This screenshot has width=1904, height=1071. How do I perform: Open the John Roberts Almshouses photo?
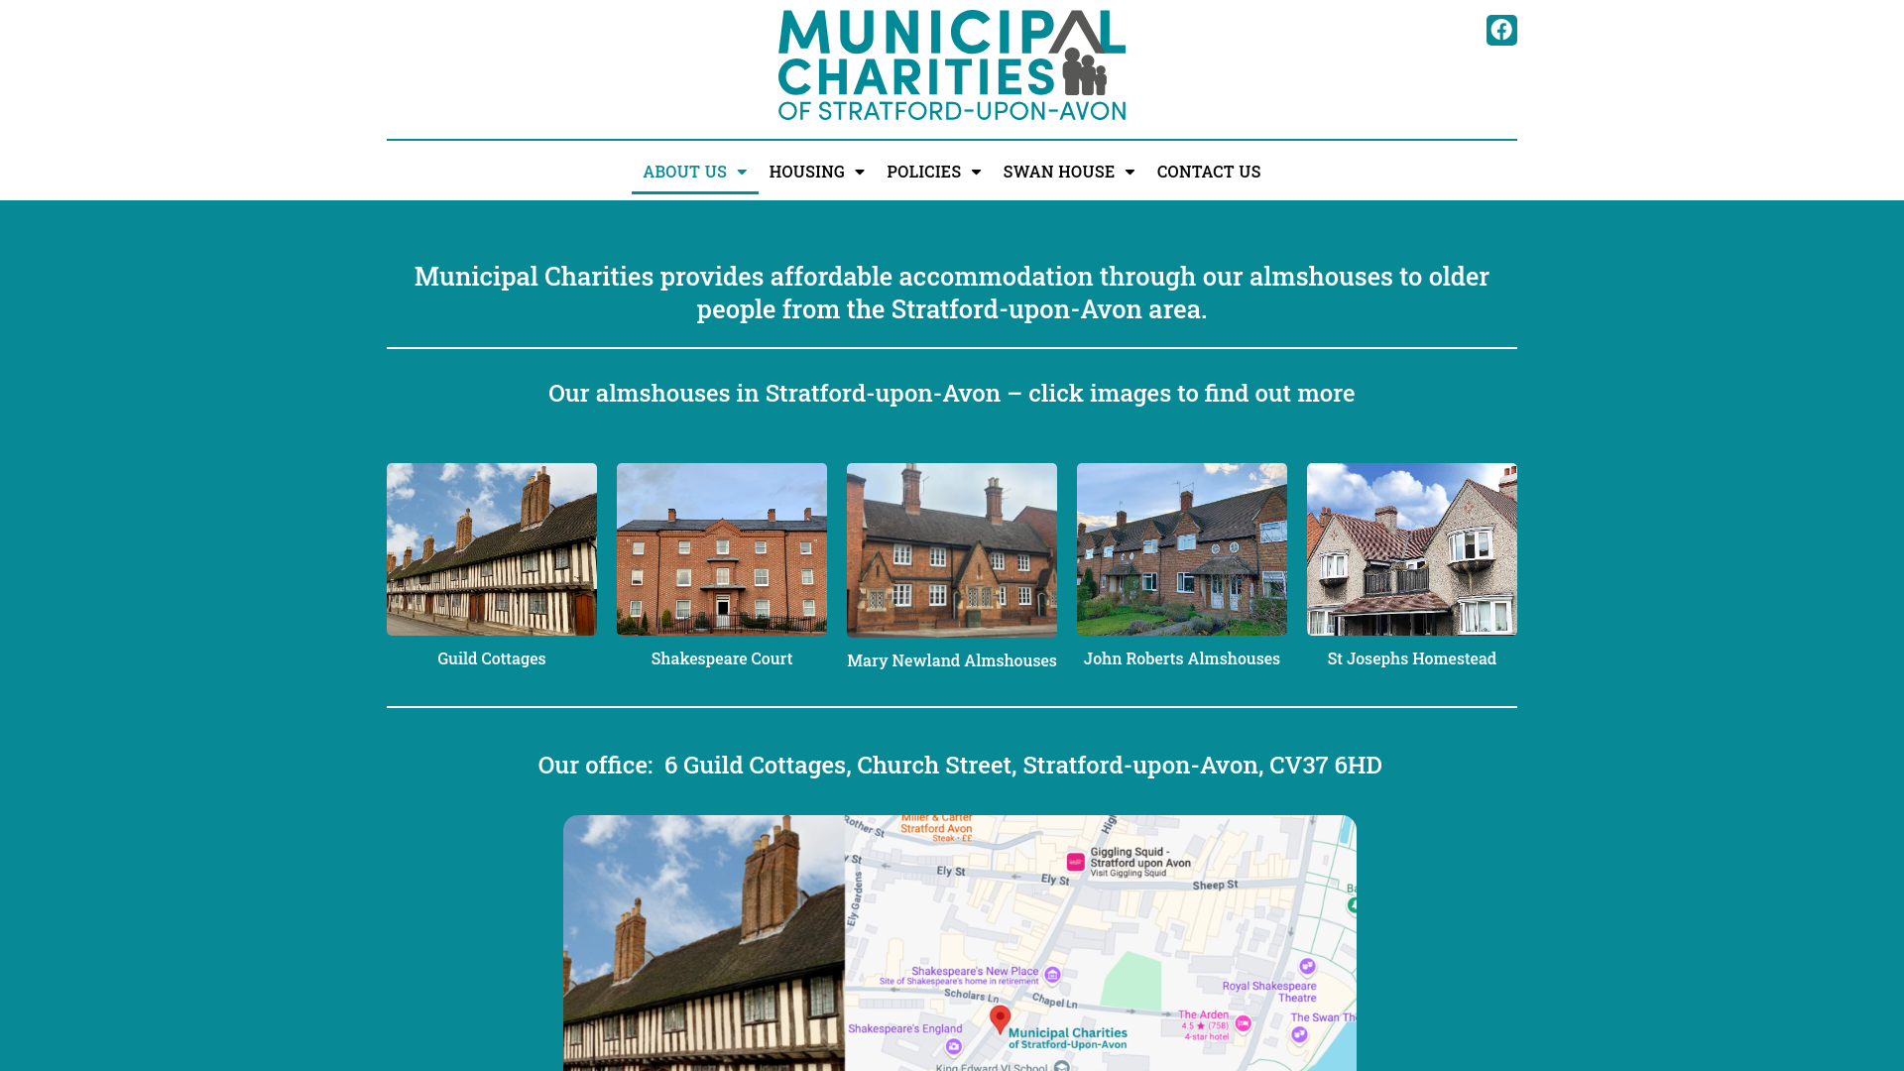[1182, 549]
